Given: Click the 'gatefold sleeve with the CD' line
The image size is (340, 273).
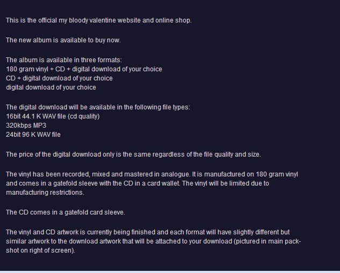Looking at the screenshot, I should pos(138,183).
